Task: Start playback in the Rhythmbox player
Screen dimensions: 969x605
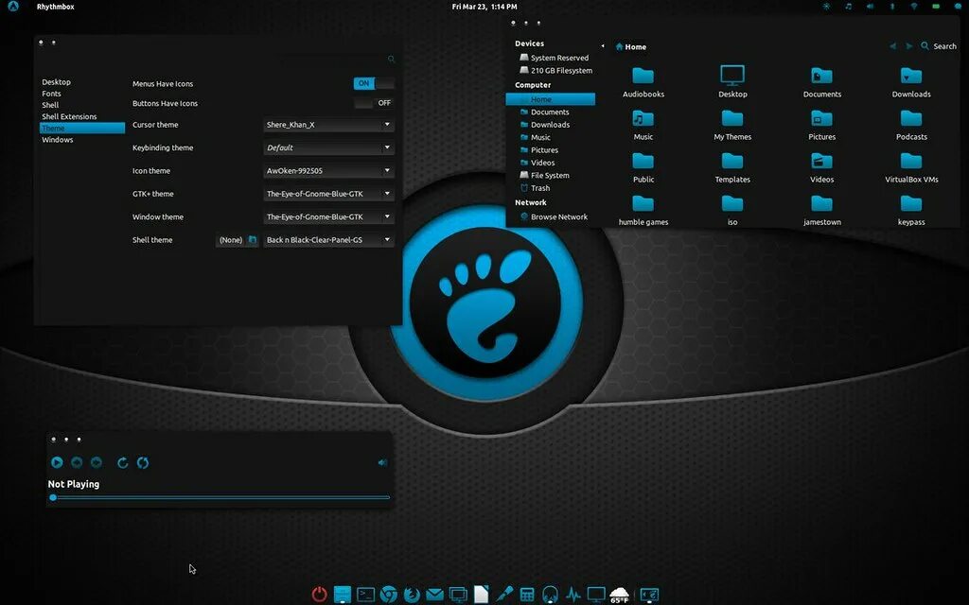Action: [57, 462]
